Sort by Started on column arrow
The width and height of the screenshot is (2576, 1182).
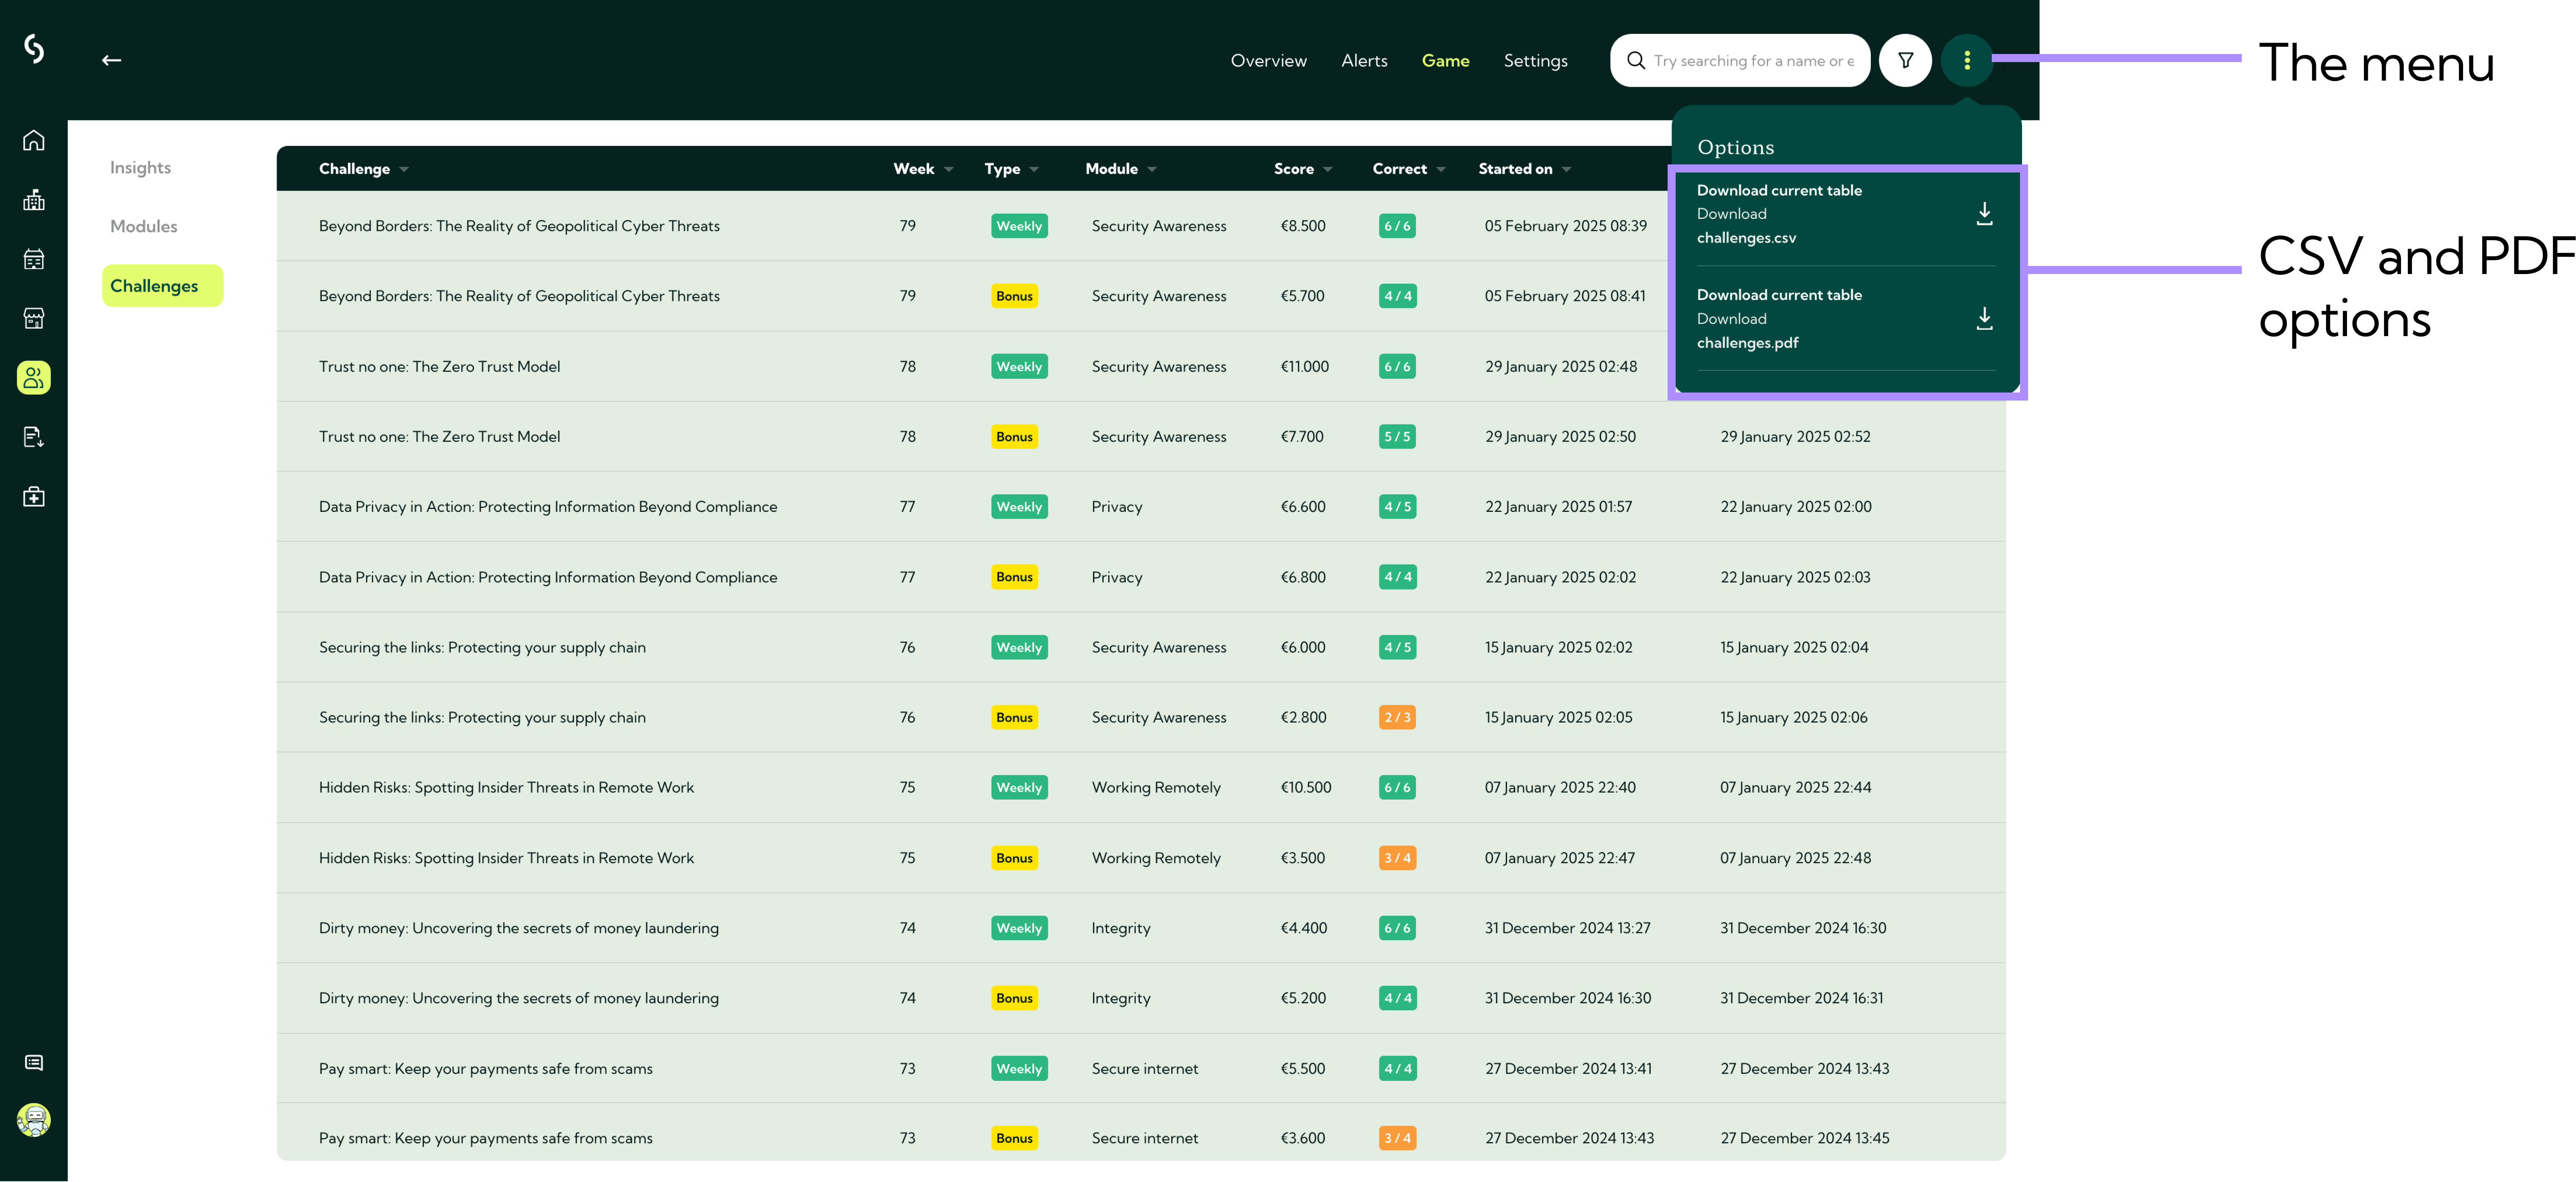pyautogui.click(x=1567, y=170)
